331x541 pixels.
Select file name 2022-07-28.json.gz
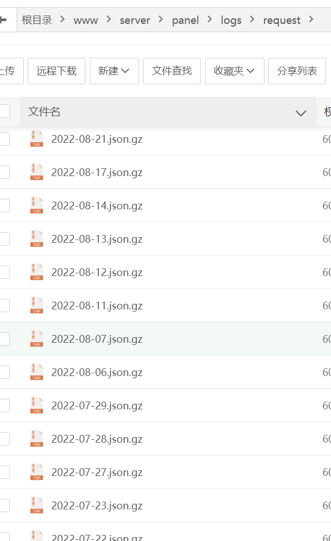(97, 439)
